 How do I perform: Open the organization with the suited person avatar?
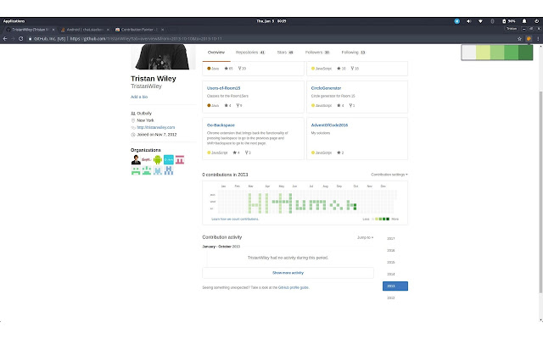[x=136, y=159]
